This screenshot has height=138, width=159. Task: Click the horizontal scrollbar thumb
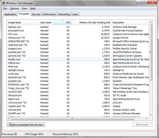tap(72, 119)
